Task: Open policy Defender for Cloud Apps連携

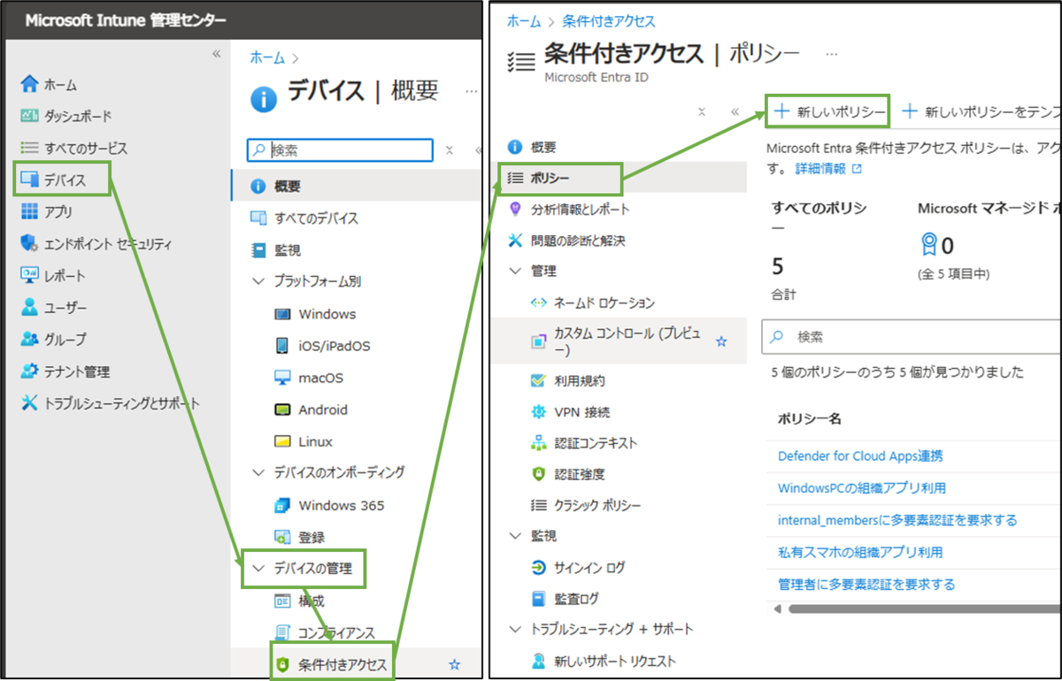Action: pos(860,456)
